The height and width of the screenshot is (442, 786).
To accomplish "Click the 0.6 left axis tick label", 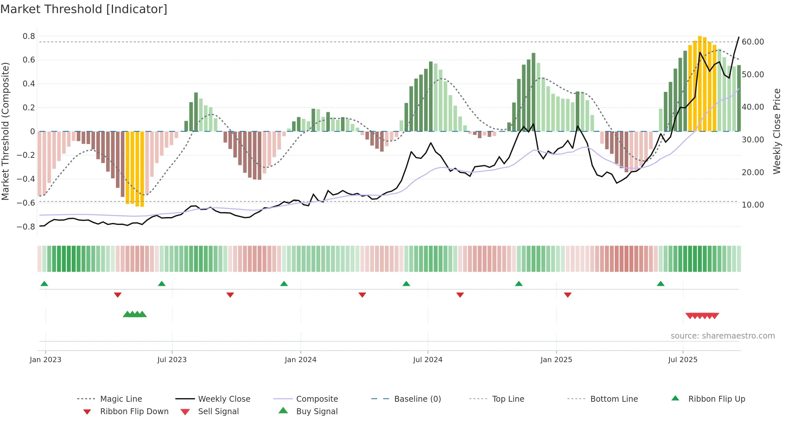I will coord(29,60).
